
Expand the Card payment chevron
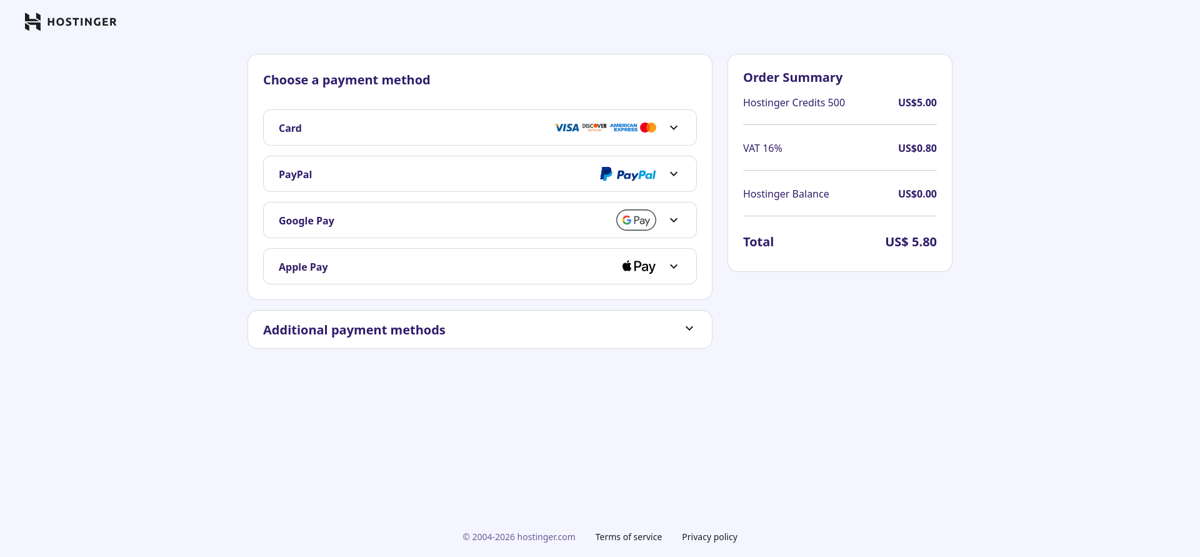click(674, 128)
